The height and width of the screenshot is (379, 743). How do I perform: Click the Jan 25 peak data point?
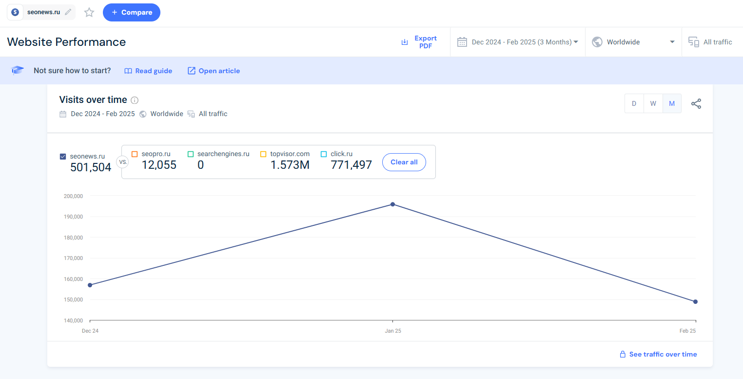392,204
